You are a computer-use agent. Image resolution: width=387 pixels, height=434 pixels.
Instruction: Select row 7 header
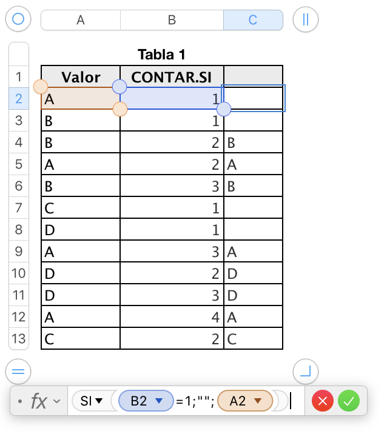click(x=19, y=208)
